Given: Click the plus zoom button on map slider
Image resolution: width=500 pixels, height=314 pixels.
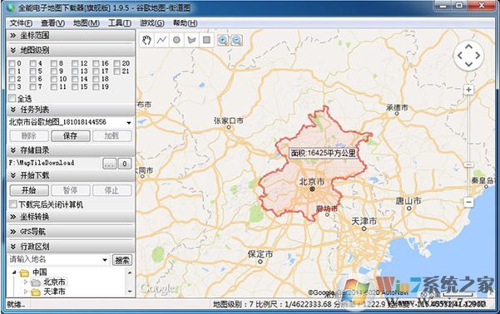Looking at the screenshot, I should (468, 90).
